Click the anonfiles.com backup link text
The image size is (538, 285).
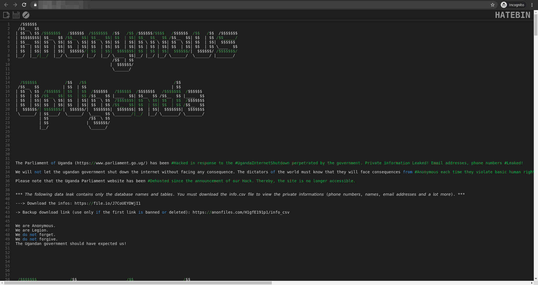click(x=241, y=212)
